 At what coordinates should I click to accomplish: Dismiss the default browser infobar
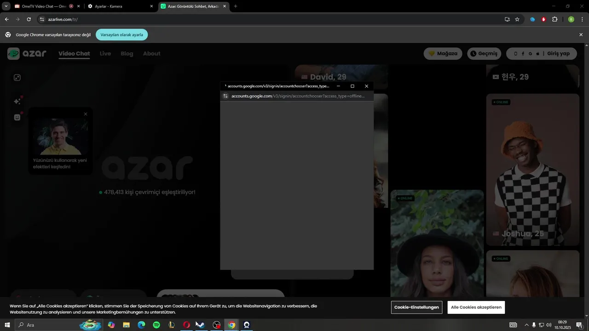tap(581, 35)
